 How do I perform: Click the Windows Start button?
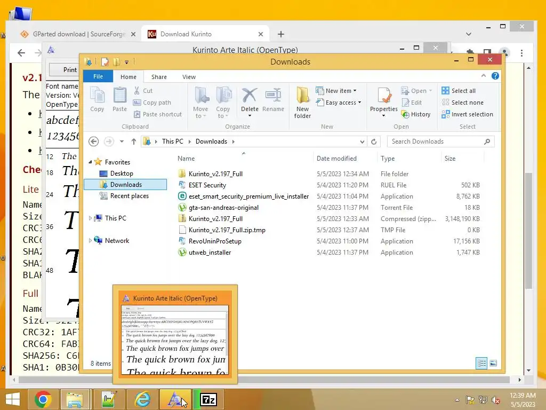coord(13,399)
